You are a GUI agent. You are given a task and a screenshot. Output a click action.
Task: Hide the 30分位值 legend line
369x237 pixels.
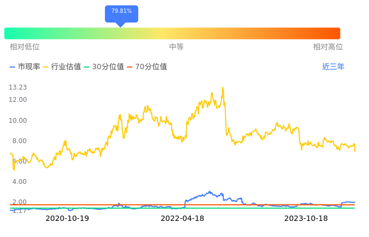pos(104,67)
